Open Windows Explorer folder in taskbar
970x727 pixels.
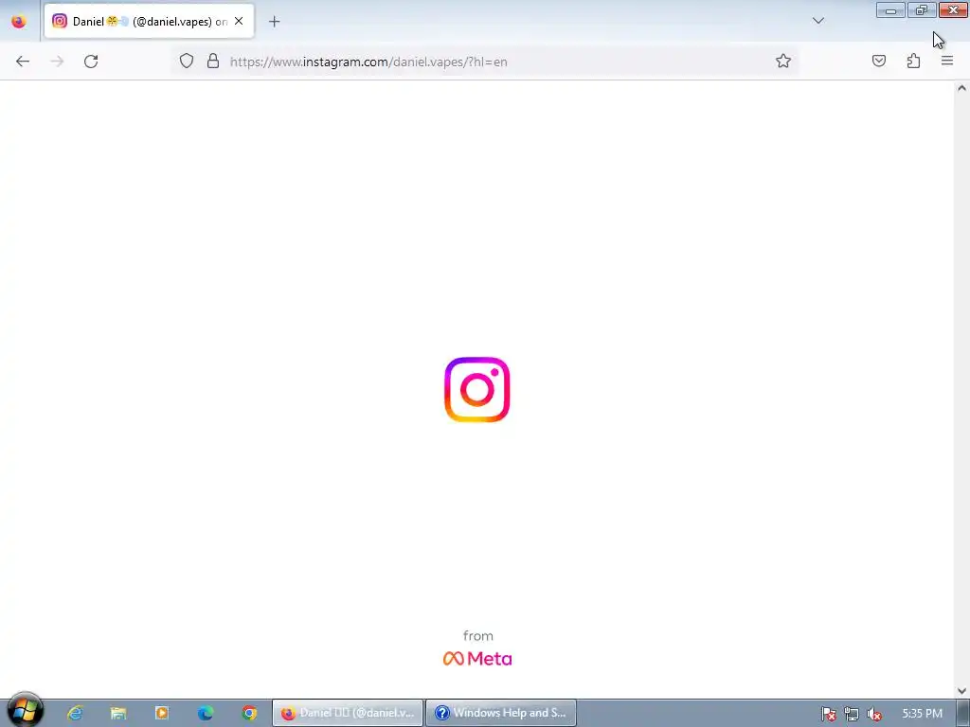click(118, 713)
